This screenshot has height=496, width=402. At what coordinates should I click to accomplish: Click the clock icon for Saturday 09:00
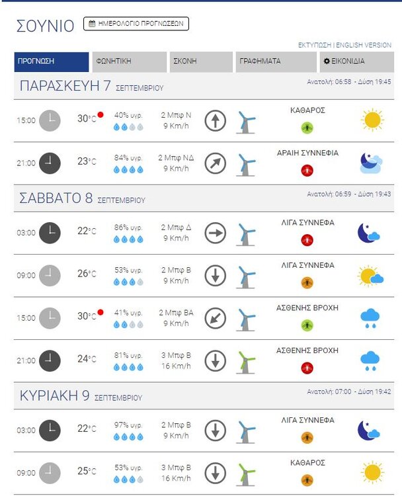[50, 275]
